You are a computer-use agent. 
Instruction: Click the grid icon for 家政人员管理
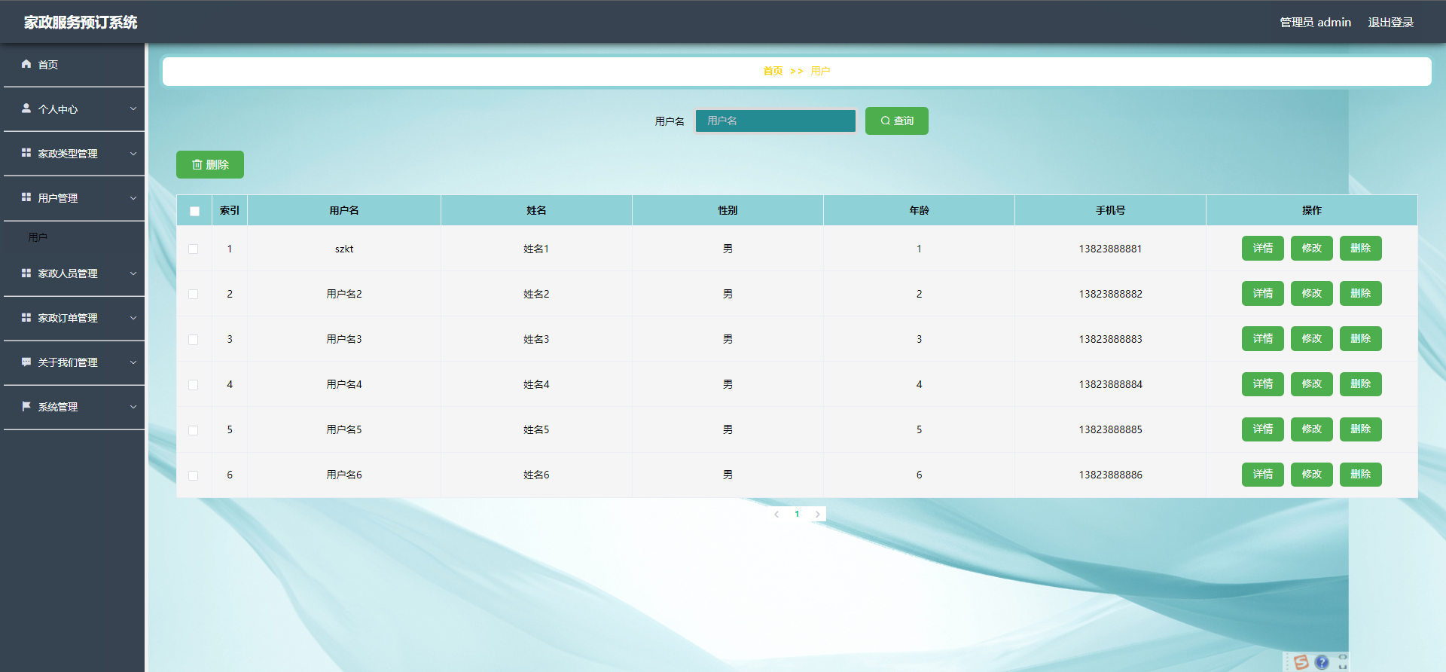tap(26, 273)
